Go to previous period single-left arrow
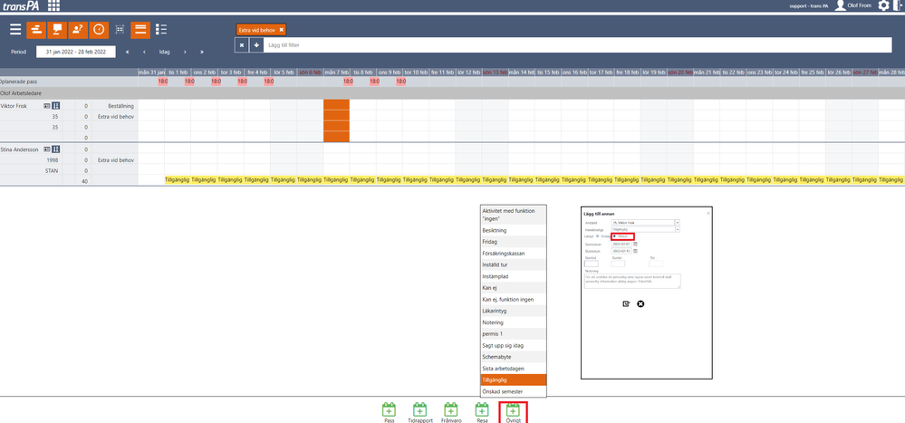The width and height of the screenshot is (905, 423). pos(144,52)
